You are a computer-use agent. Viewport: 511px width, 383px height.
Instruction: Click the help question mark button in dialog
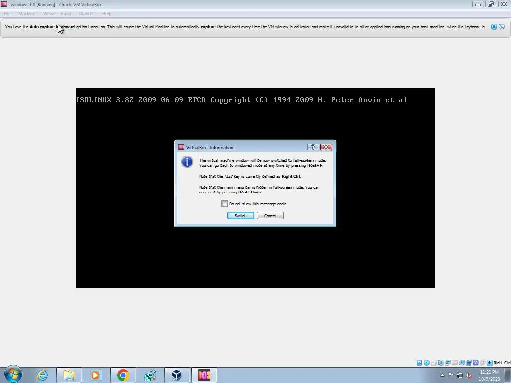click(x=313, y=147)
